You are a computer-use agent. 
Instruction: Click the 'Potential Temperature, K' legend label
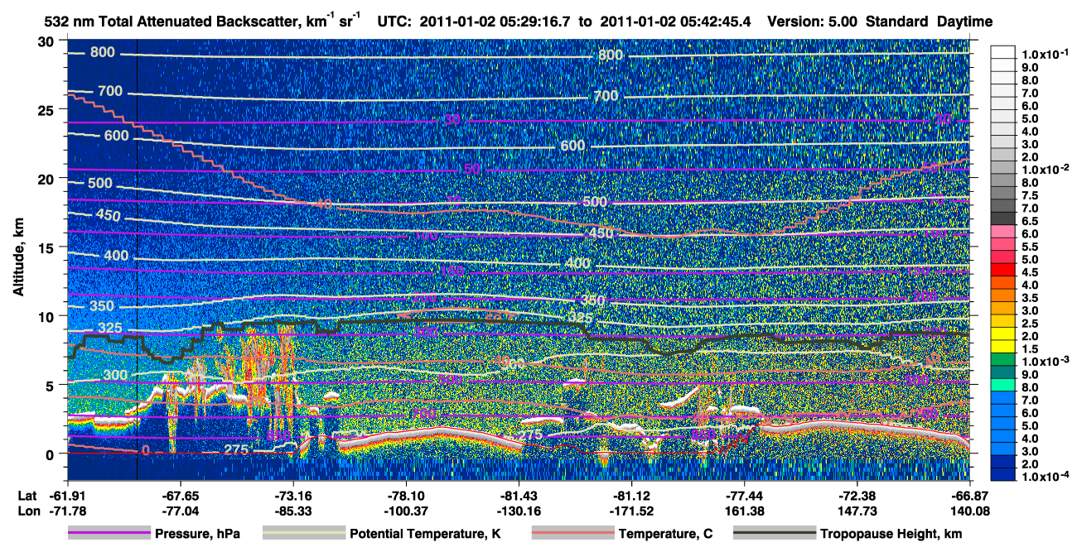point(425,534)
